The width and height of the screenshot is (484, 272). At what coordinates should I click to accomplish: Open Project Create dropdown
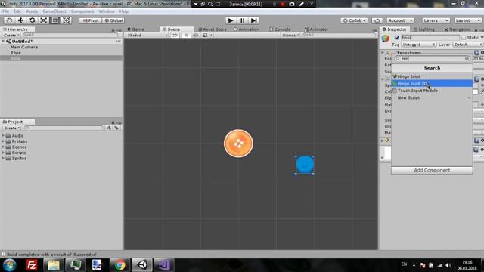pyautogui.click(x=12, y=128)
